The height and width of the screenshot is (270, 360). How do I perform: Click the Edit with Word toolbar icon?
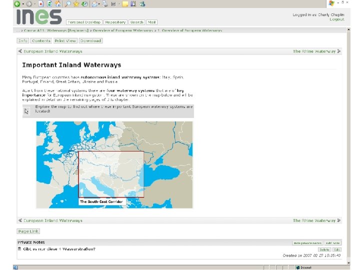tap(113, 4)
